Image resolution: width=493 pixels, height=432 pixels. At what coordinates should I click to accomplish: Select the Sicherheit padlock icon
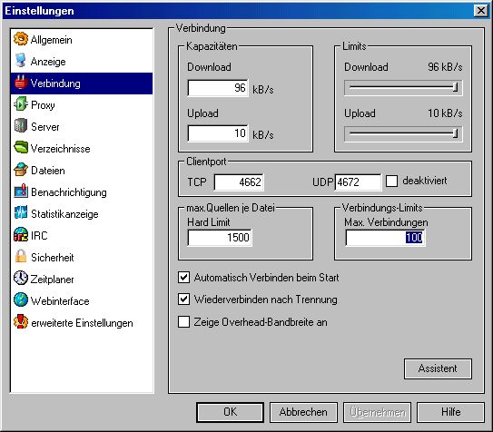point(21,257)
